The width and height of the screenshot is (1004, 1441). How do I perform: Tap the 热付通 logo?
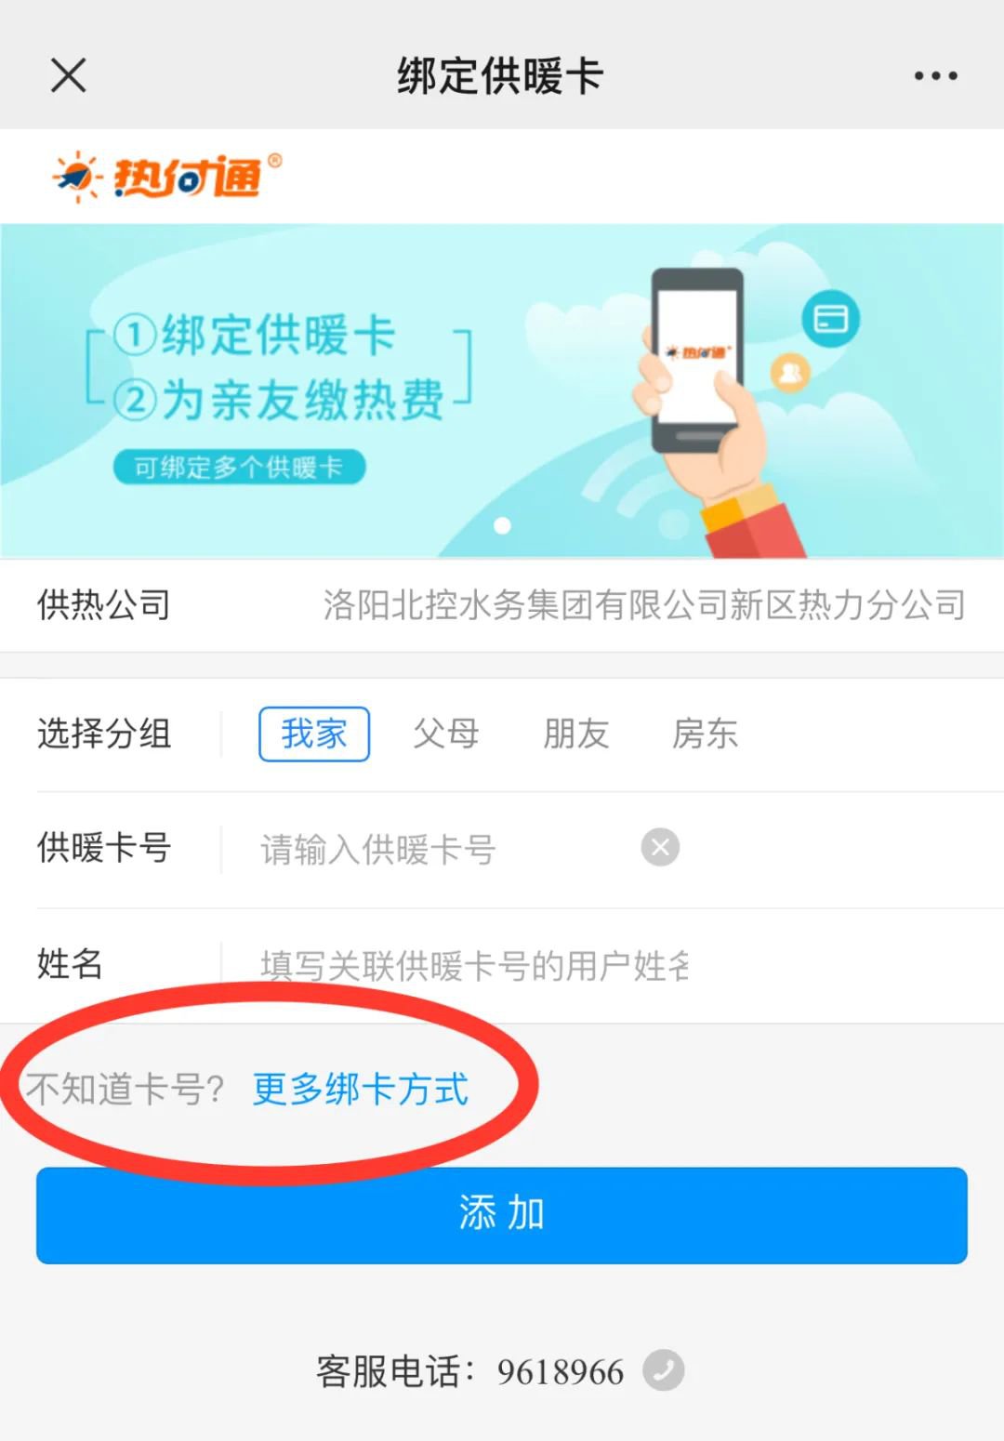tap(167, 176)
